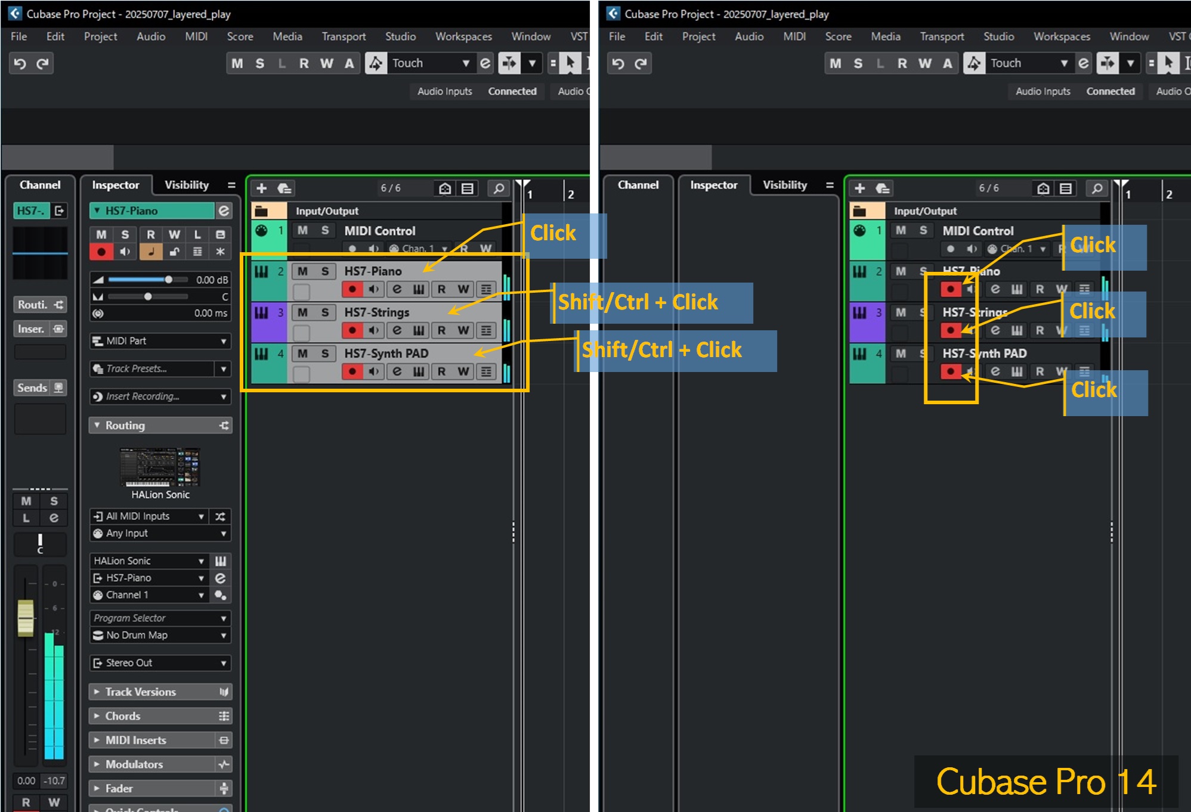Open Stereo Out dropdown
The width and height of the screenshot is (1191, 812).
[160, 663]
